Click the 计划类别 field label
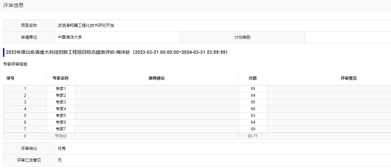 click(x=242, y=37)
